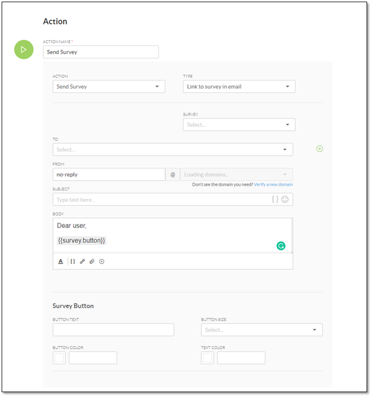Focus the Button Text input field
The image size is (372, 397).
point(113,330)
